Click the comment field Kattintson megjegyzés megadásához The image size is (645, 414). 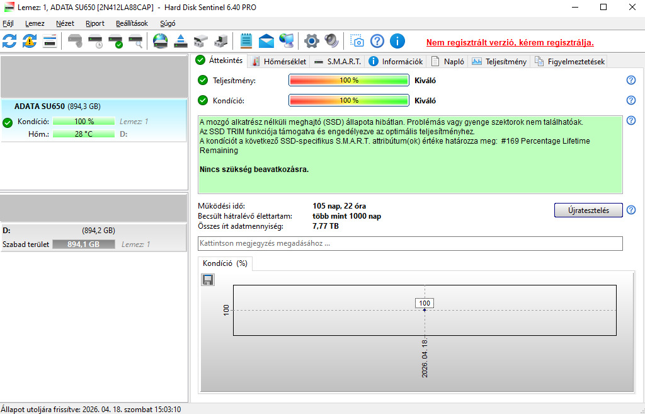coord(410,243)
